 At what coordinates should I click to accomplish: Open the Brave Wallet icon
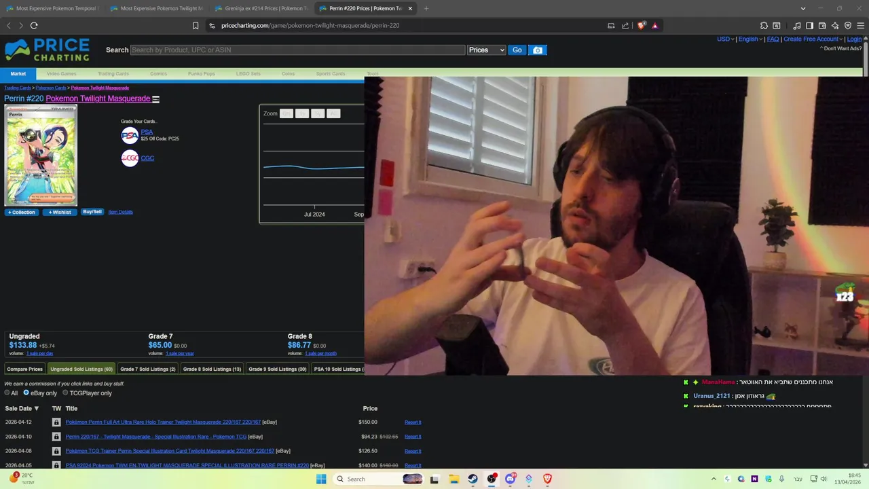pyautogui.click(x=822, y=26)
